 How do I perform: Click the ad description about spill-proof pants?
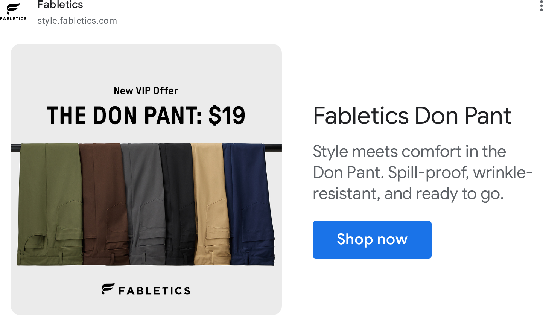(x=423, y=173)
